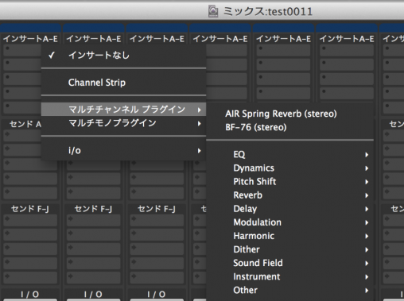This screenshot has height=301, width=404.
Task: Click the I/O label on second channel strip
Action: pos(93,294)
